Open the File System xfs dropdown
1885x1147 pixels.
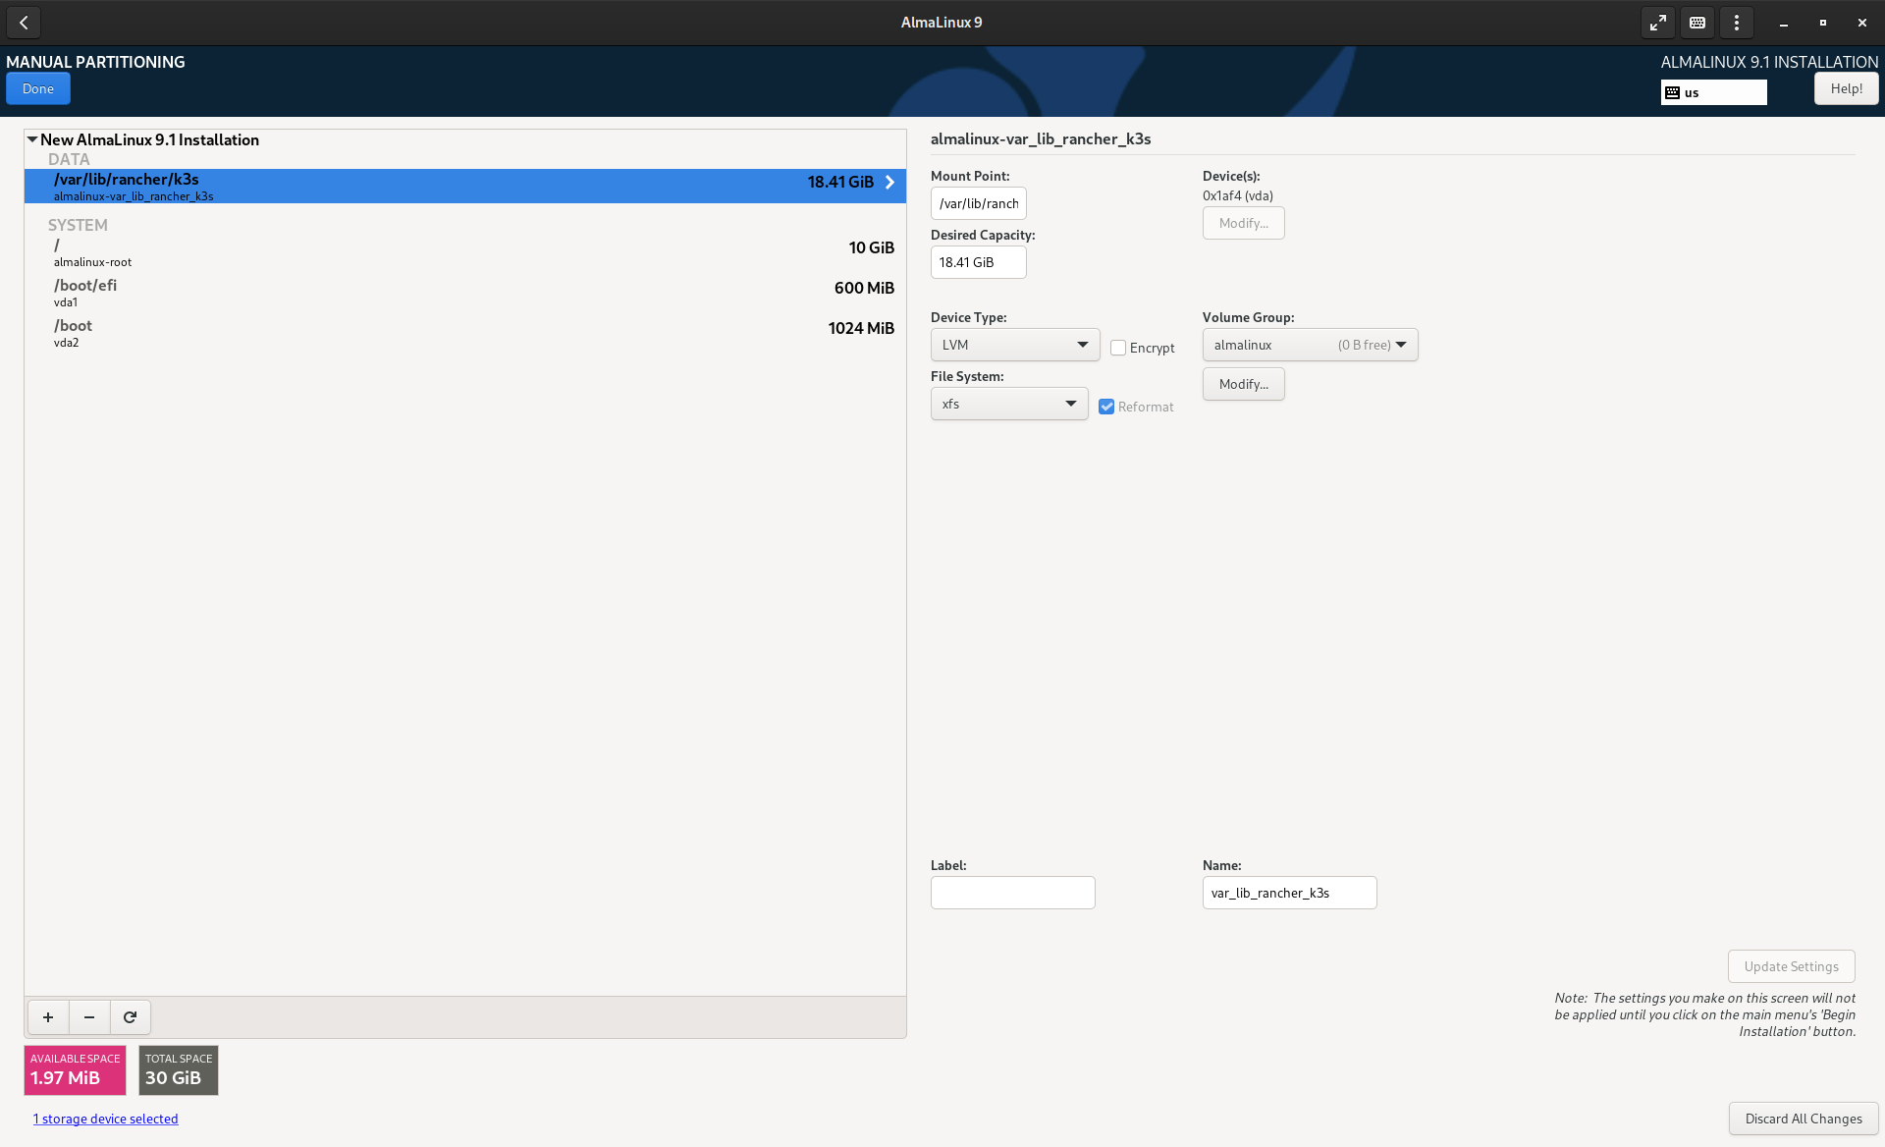(x=1009, y=404)
